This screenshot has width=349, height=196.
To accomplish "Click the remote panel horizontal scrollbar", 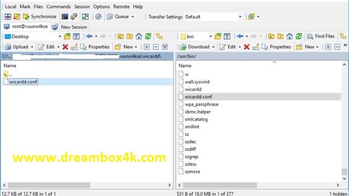I will tap(220, 185).
